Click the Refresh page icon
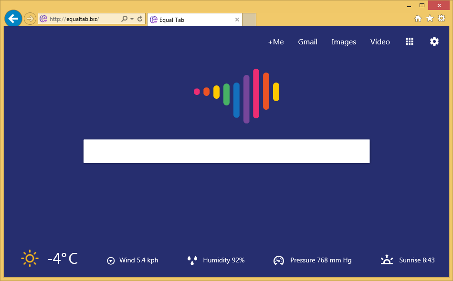The image size is (453, 281). pos(140,19)
